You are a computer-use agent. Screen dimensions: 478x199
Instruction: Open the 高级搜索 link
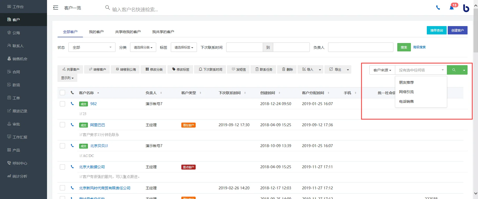[419, 47]
